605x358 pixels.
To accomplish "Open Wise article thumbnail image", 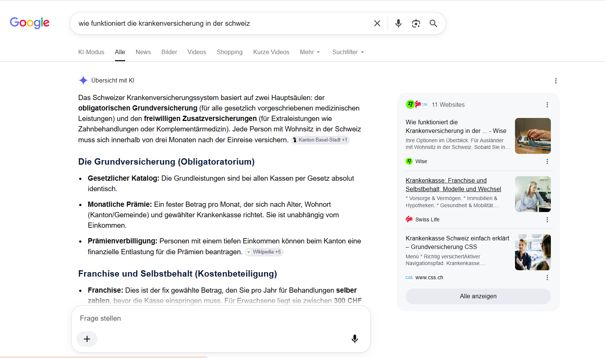I will pos(533,136).
